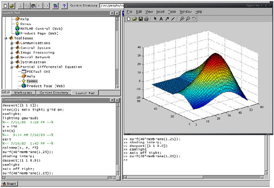The width and height of the screenshot is (274, 188).
Task: Expand the Neural Network toolbox node
Action: (12, 57)
